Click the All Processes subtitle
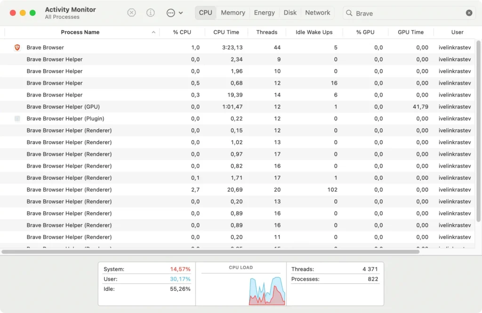 [62, 17]
